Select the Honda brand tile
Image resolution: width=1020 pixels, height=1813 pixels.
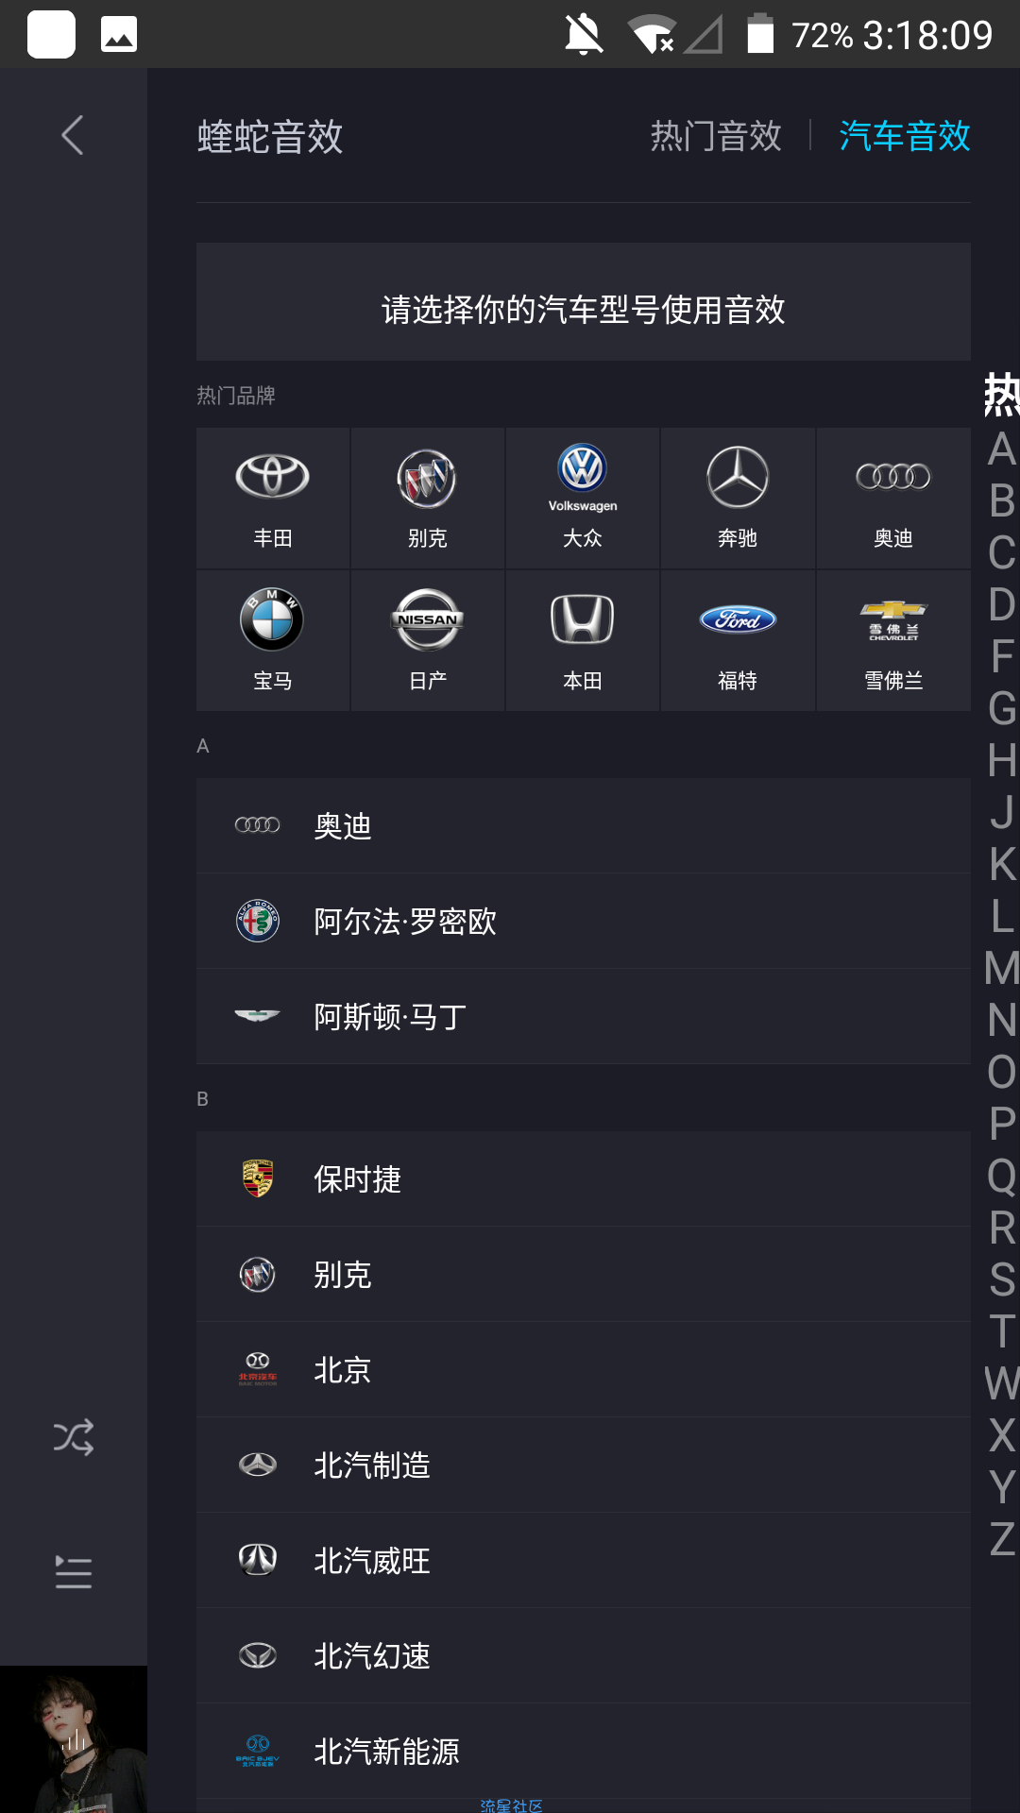[x=583, y=641]
